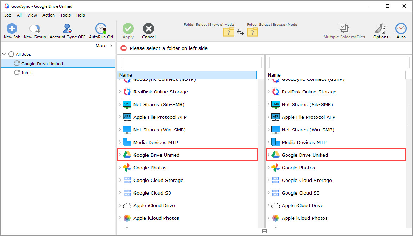Click the New Group icon

click(35, 28)
